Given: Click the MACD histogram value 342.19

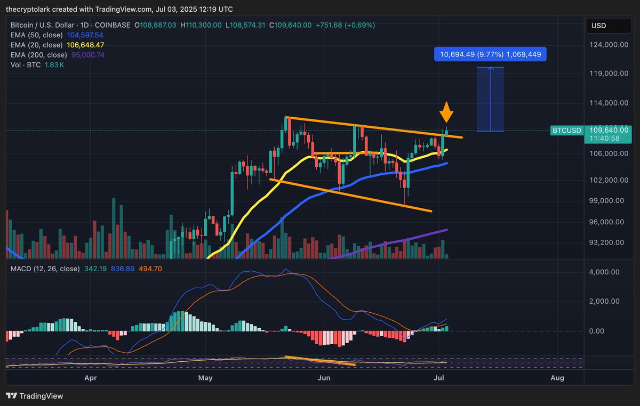Looking at the screenshot, I should pos(97,269).
